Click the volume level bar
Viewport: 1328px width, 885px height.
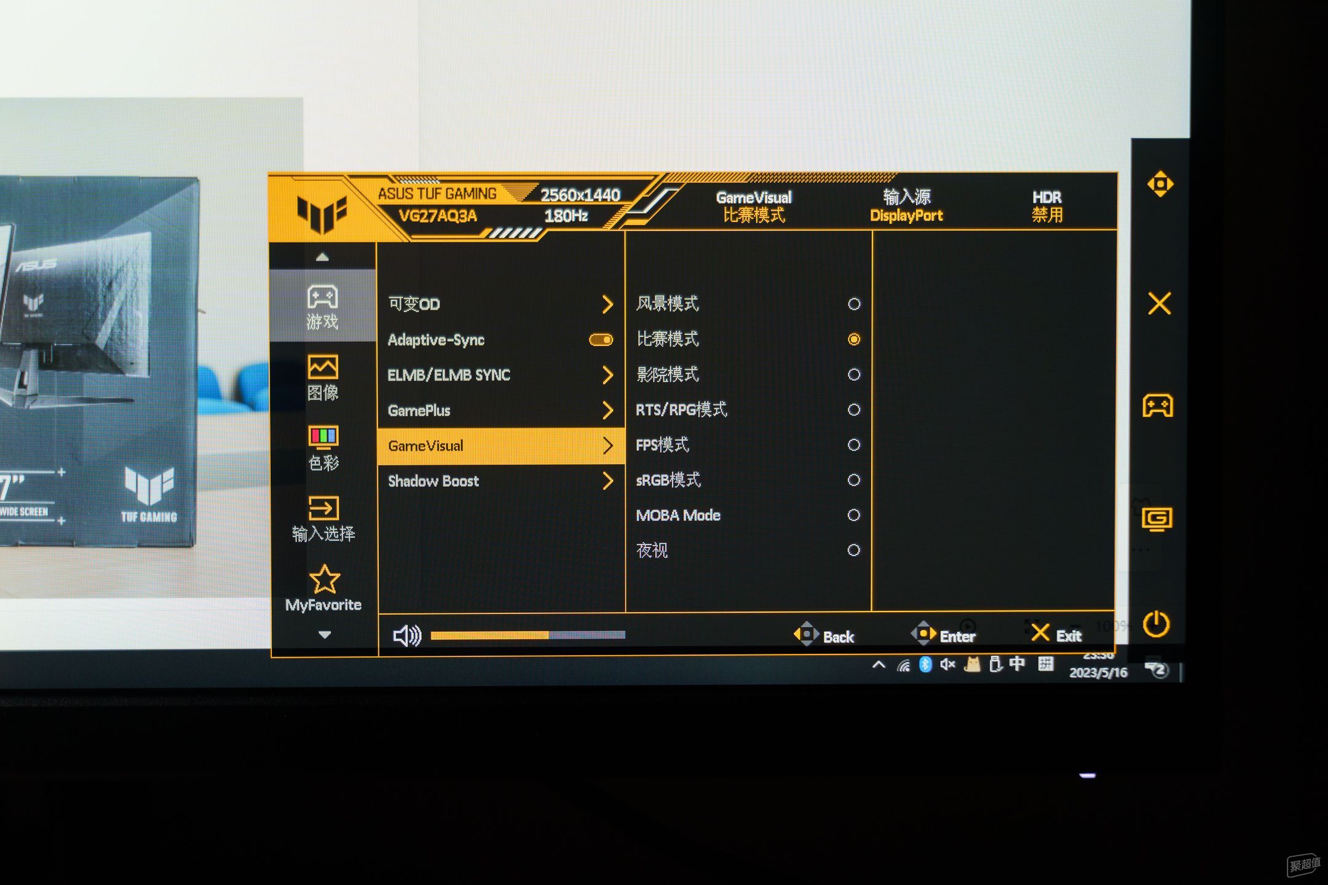click(x=528, y=635)
